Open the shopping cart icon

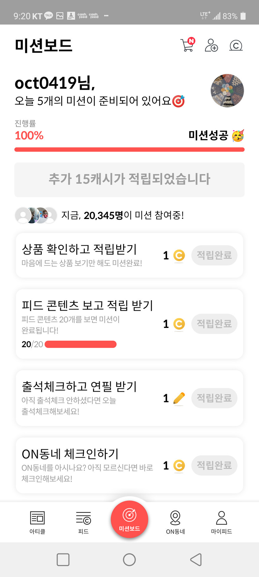[x=187, y=45]
